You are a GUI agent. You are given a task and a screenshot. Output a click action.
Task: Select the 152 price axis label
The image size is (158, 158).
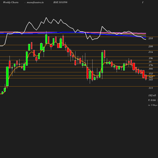click(x=151, y=74)
